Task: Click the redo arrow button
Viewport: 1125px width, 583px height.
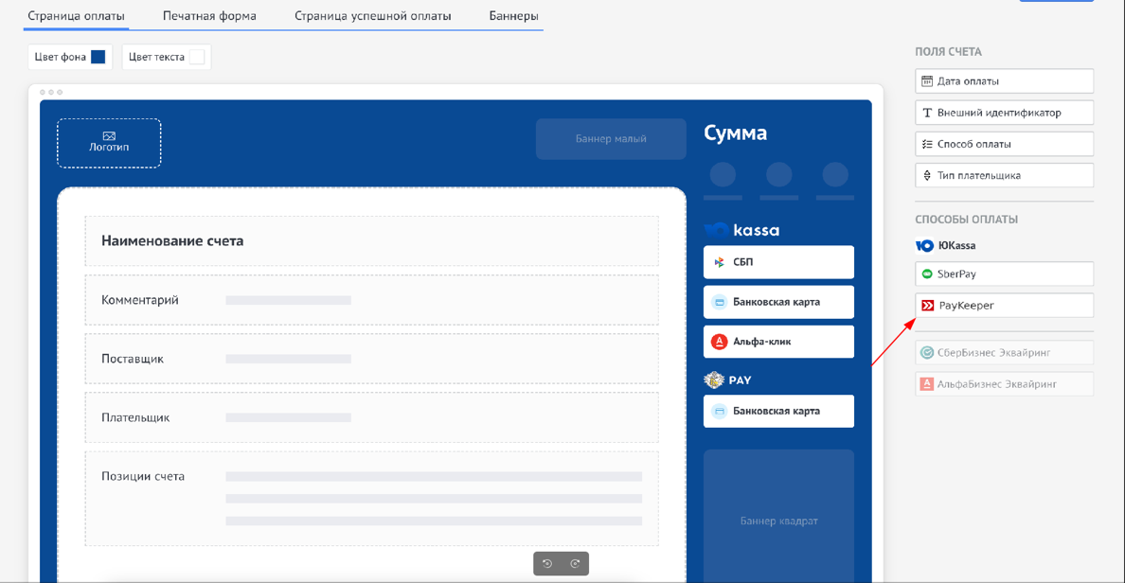Action: coord(575,564)
